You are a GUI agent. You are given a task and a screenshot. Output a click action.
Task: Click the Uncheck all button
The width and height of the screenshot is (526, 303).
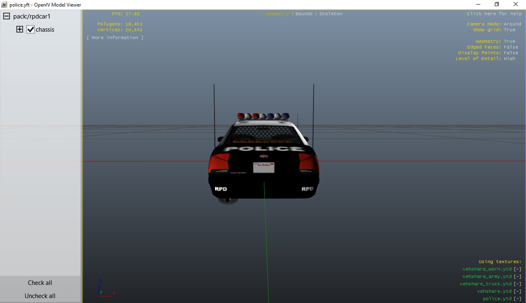40,296
